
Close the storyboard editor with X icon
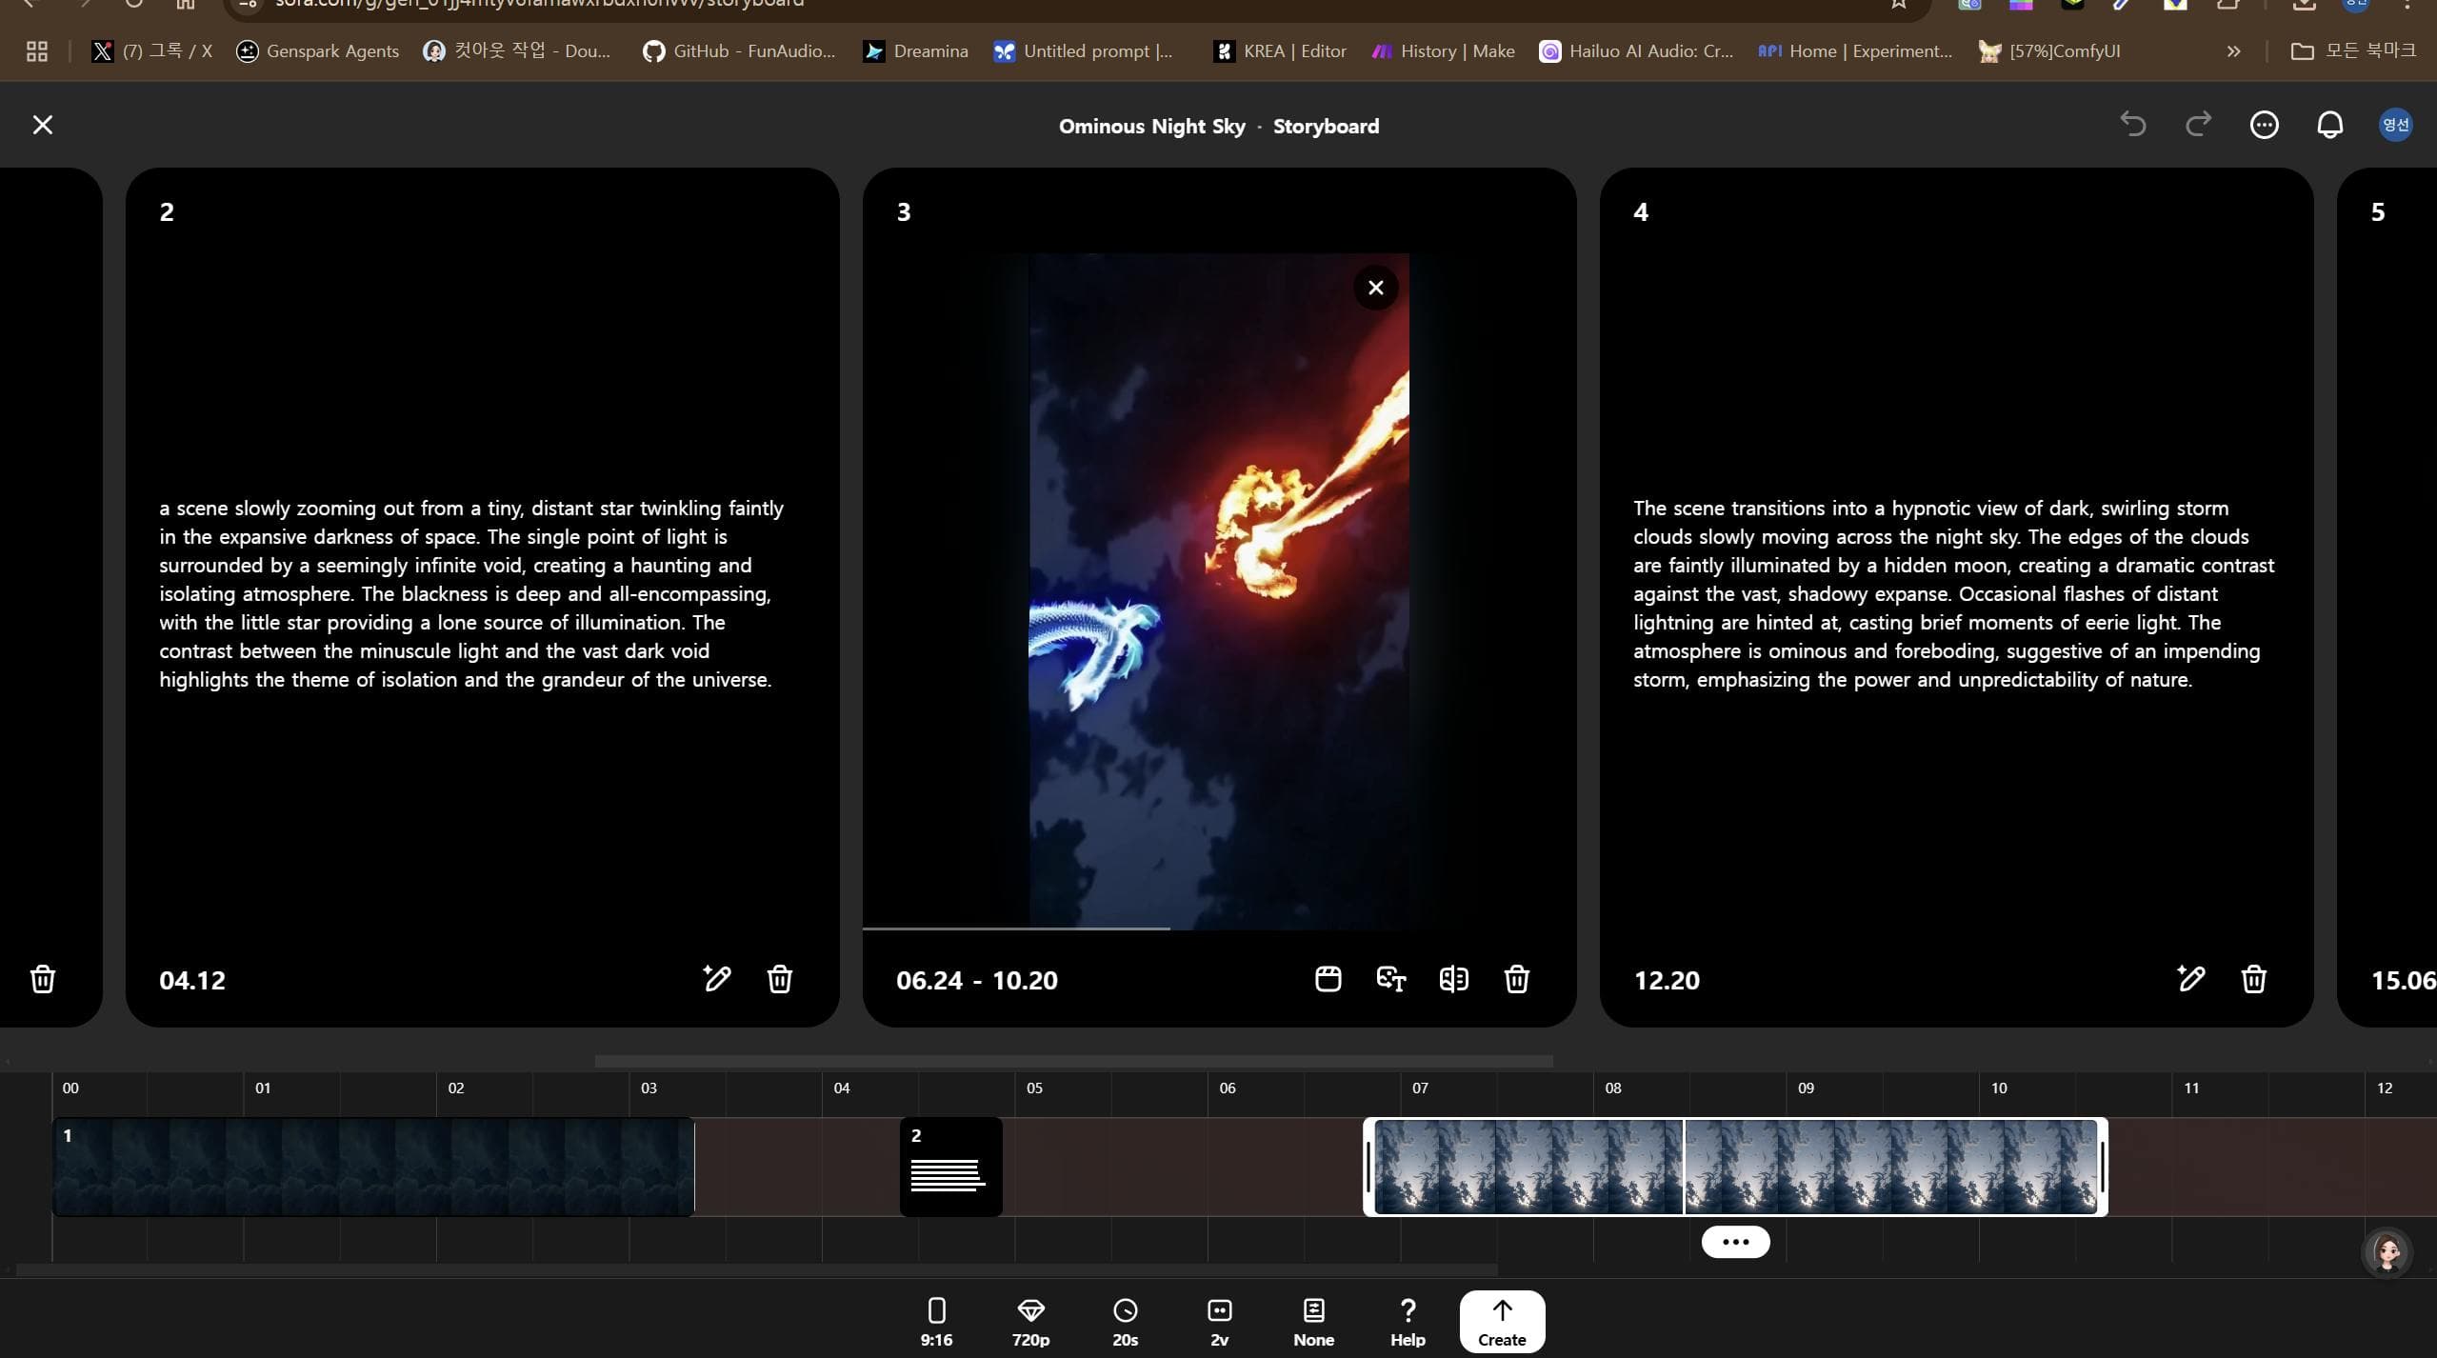[x=42, y=125]
